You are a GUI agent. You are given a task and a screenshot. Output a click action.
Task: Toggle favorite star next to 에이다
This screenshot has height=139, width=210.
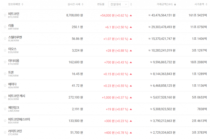coord(5,86)
